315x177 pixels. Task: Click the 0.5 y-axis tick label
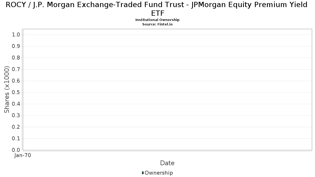pos(16,93)
